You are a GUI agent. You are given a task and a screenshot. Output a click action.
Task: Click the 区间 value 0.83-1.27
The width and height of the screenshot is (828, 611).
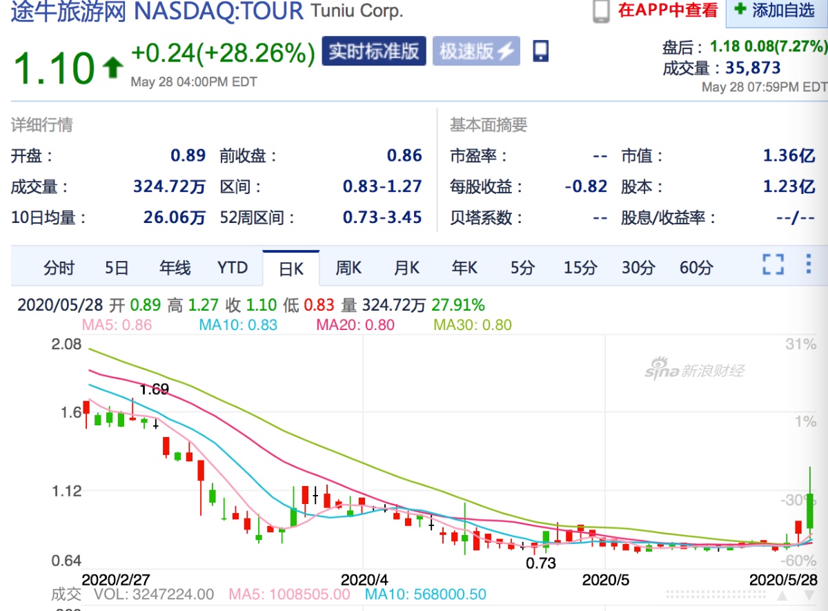pos(382,186)
